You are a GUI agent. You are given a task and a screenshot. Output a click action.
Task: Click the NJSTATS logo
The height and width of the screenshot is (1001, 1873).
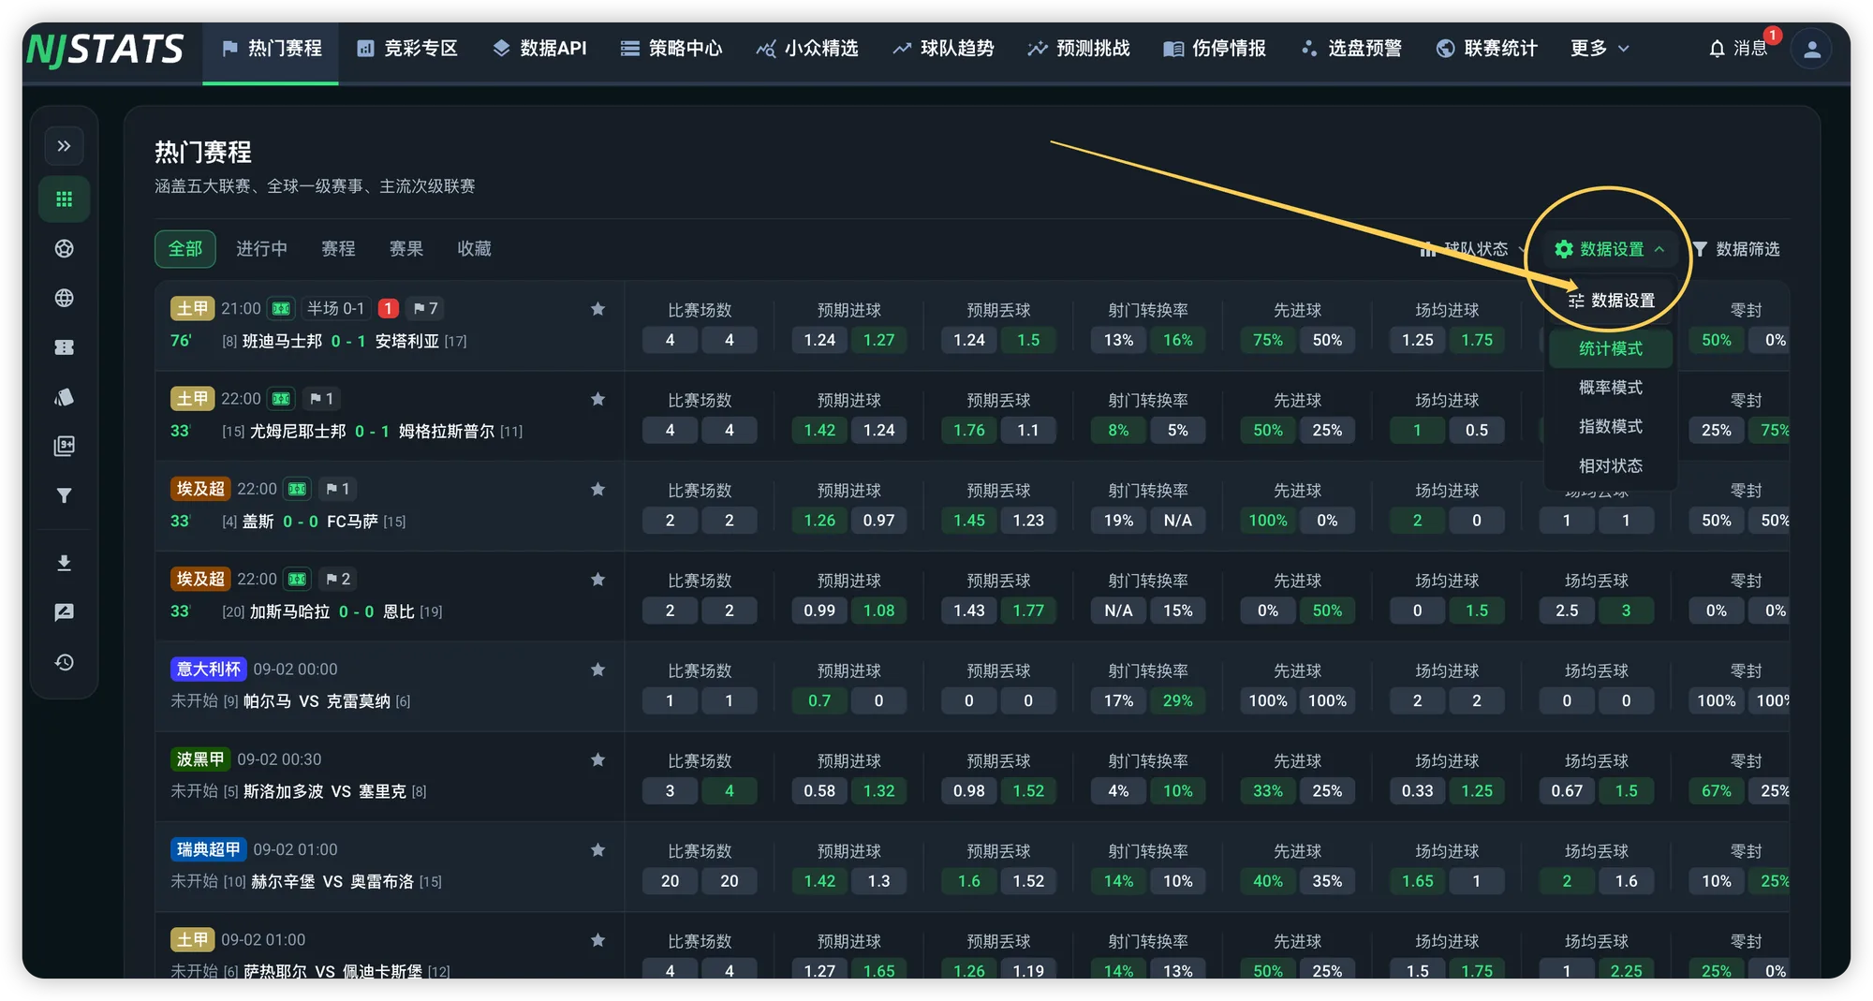pos(105,49)
